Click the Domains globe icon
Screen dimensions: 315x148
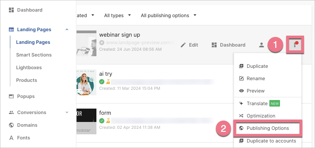[x=11, y=125]
